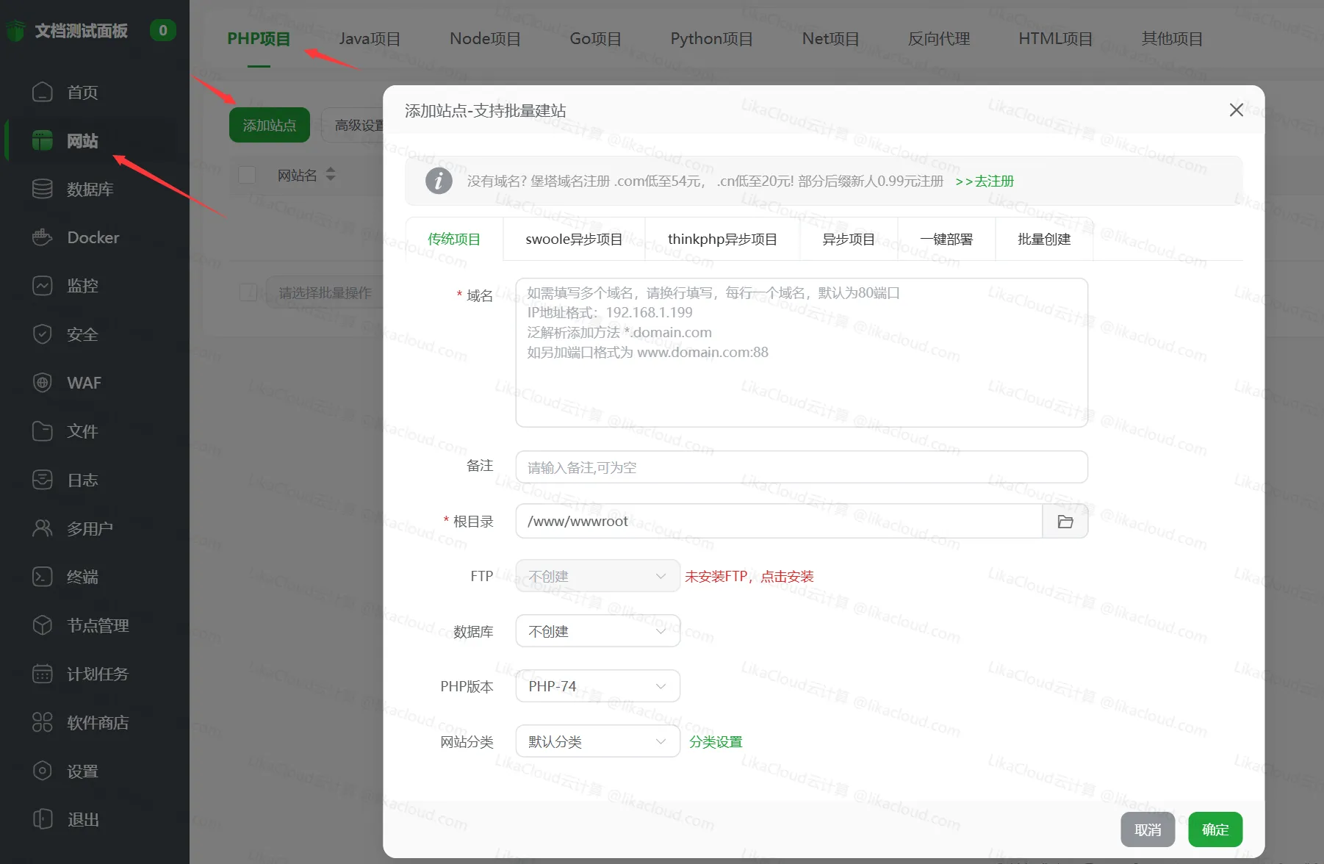
Task: Open the 去注册 domain registration link
Action: tap(991, 181)
